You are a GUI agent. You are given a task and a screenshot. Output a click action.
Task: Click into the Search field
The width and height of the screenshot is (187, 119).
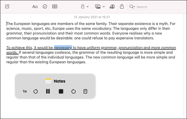point(158,7)
